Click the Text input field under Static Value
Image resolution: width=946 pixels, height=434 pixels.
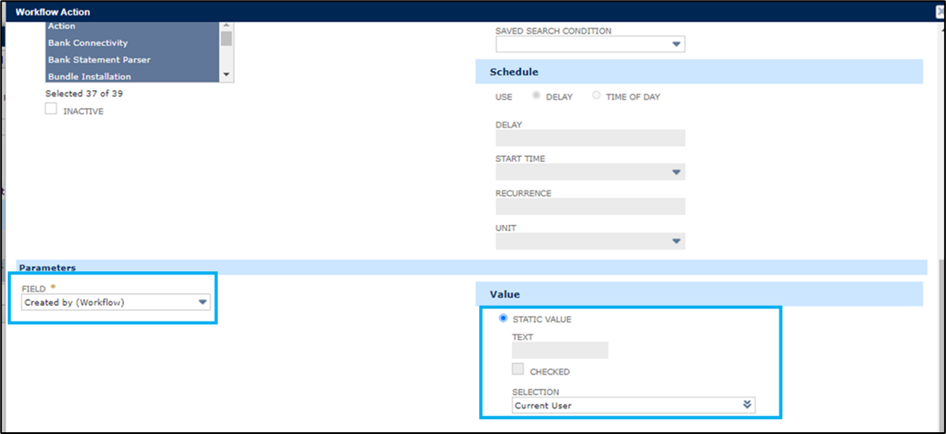pos(560,350)
